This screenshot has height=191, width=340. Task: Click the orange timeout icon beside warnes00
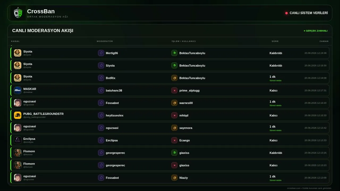[x=174, y=103]
